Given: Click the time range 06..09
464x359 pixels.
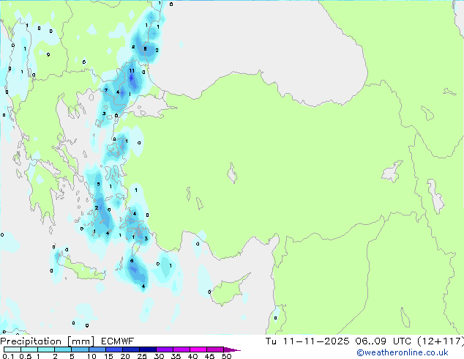Looking at the screenshot, I should click(371, 341).
